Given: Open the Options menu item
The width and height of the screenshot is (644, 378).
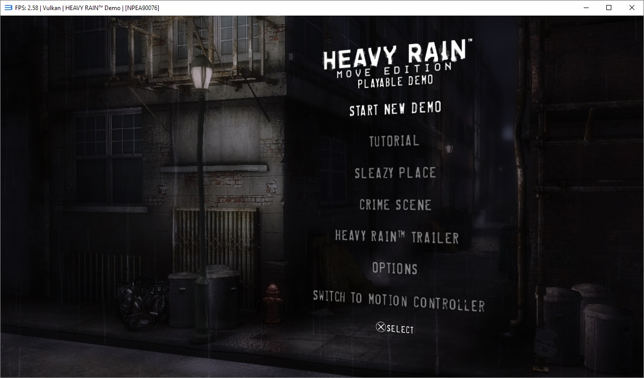Looking at the screenshot, I should tap(395, 268).
